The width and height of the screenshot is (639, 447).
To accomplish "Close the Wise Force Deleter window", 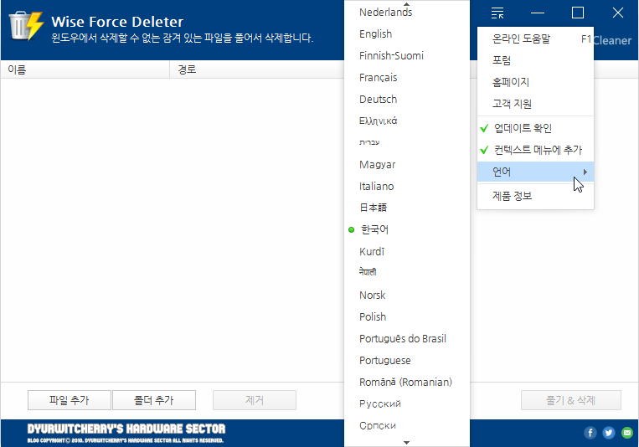I will click(618, 13).
